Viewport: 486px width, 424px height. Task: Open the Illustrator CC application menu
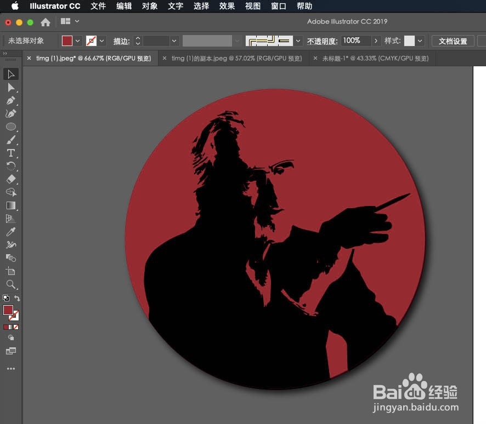(55, 6)
